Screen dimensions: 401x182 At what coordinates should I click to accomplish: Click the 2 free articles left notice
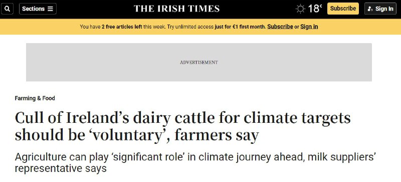tap(122, 27)
